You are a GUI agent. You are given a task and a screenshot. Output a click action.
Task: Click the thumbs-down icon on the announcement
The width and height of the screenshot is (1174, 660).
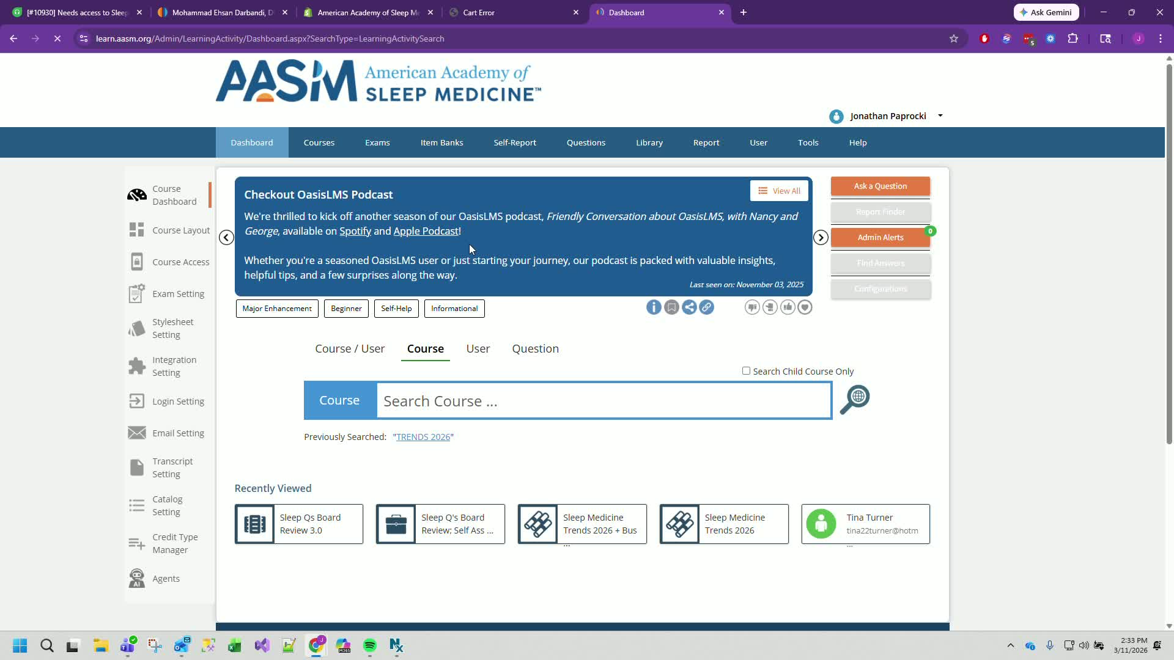tap(752, 307)
